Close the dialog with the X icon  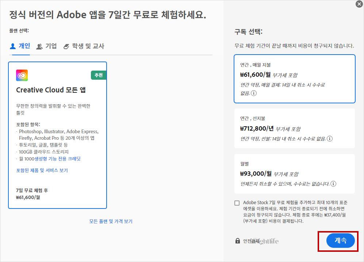[359, 4]
